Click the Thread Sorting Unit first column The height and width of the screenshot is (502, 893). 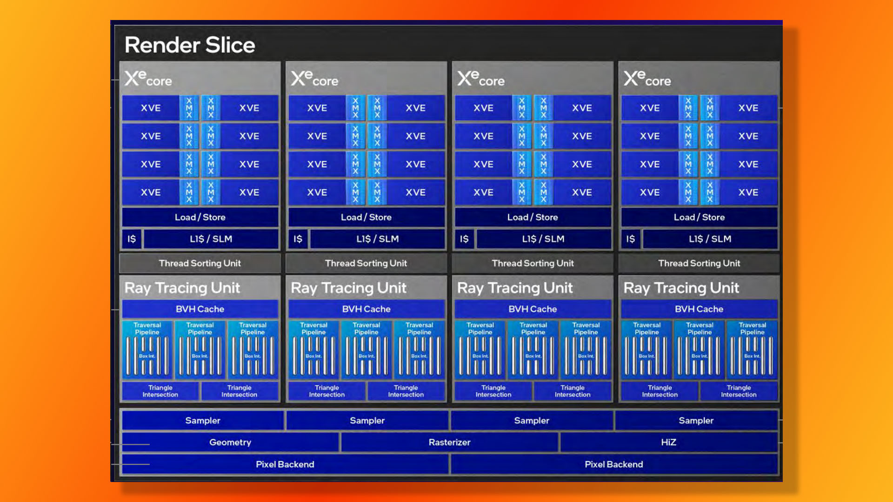coord(200,263)
